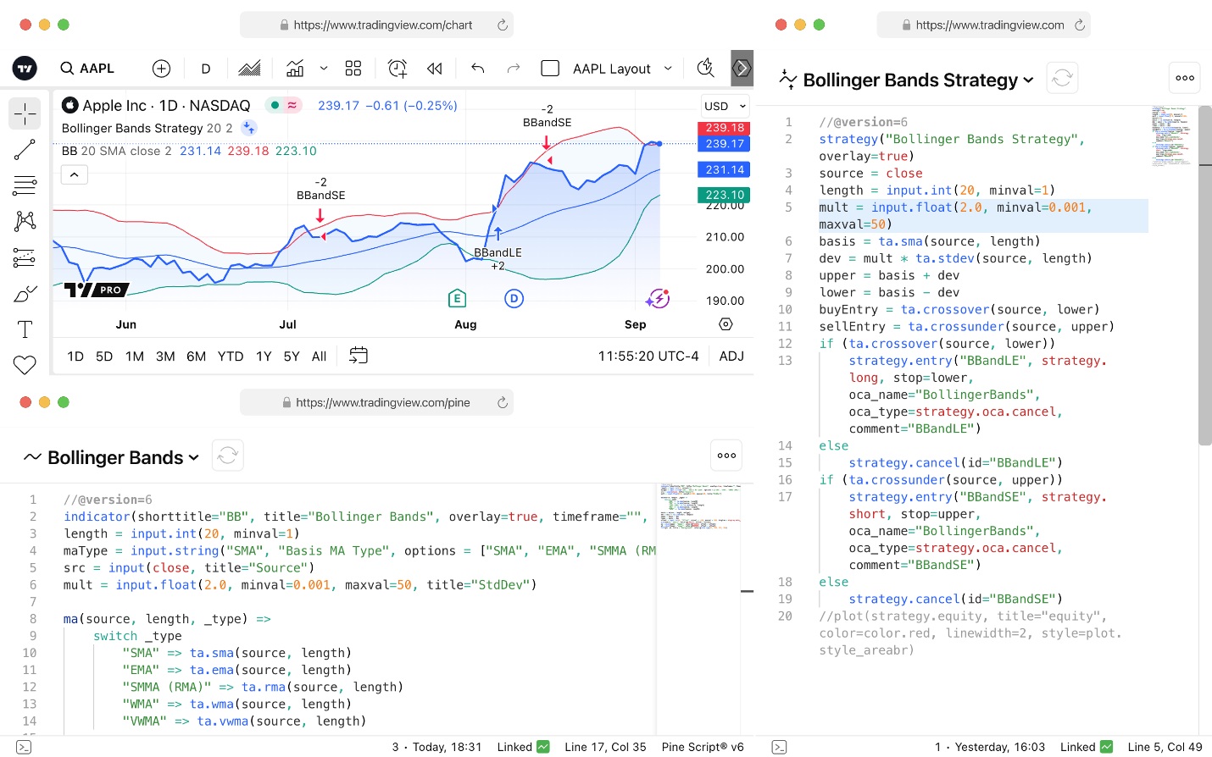Toggle the AAPL Layout checkbox square
The width and height of the screenshot is (1212, 757).
(550, 69)
